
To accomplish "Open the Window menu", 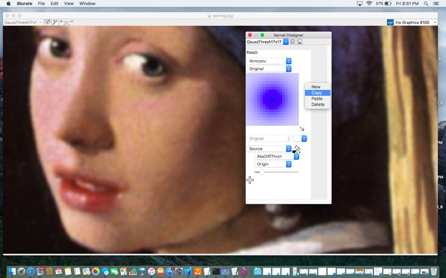I will pos(87,3).
